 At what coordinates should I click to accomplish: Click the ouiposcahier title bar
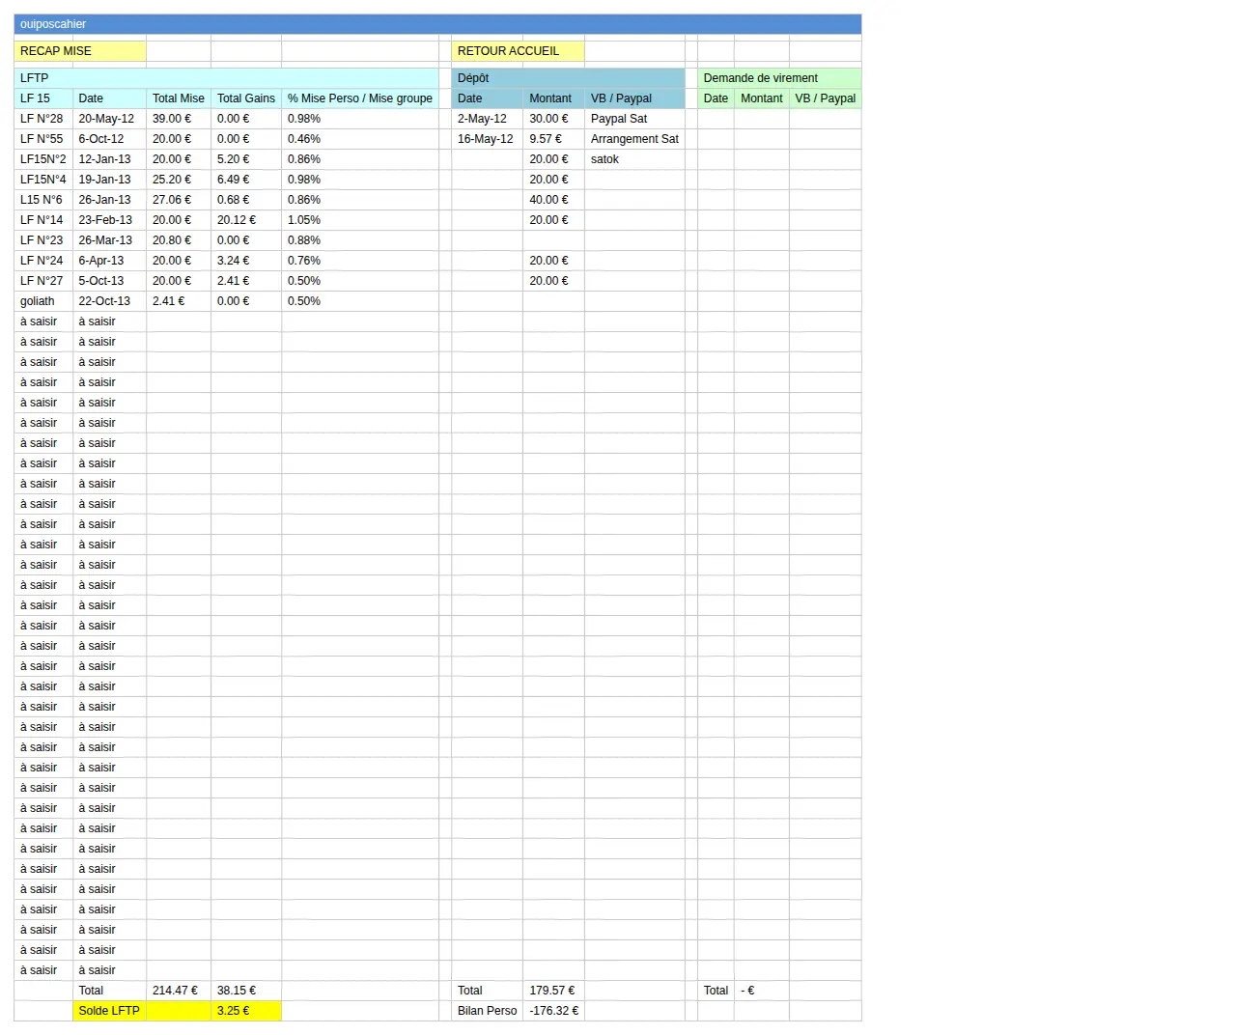click(x=437, y=24)
